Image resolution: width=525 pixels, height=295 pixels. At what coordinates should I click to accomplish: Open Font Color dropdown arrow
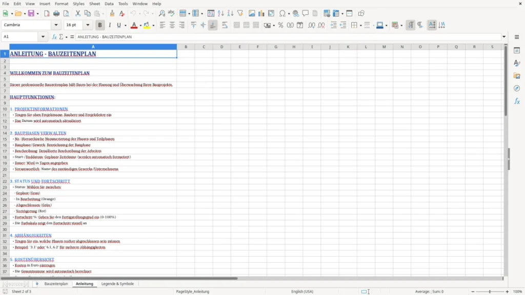pos(140,26)
